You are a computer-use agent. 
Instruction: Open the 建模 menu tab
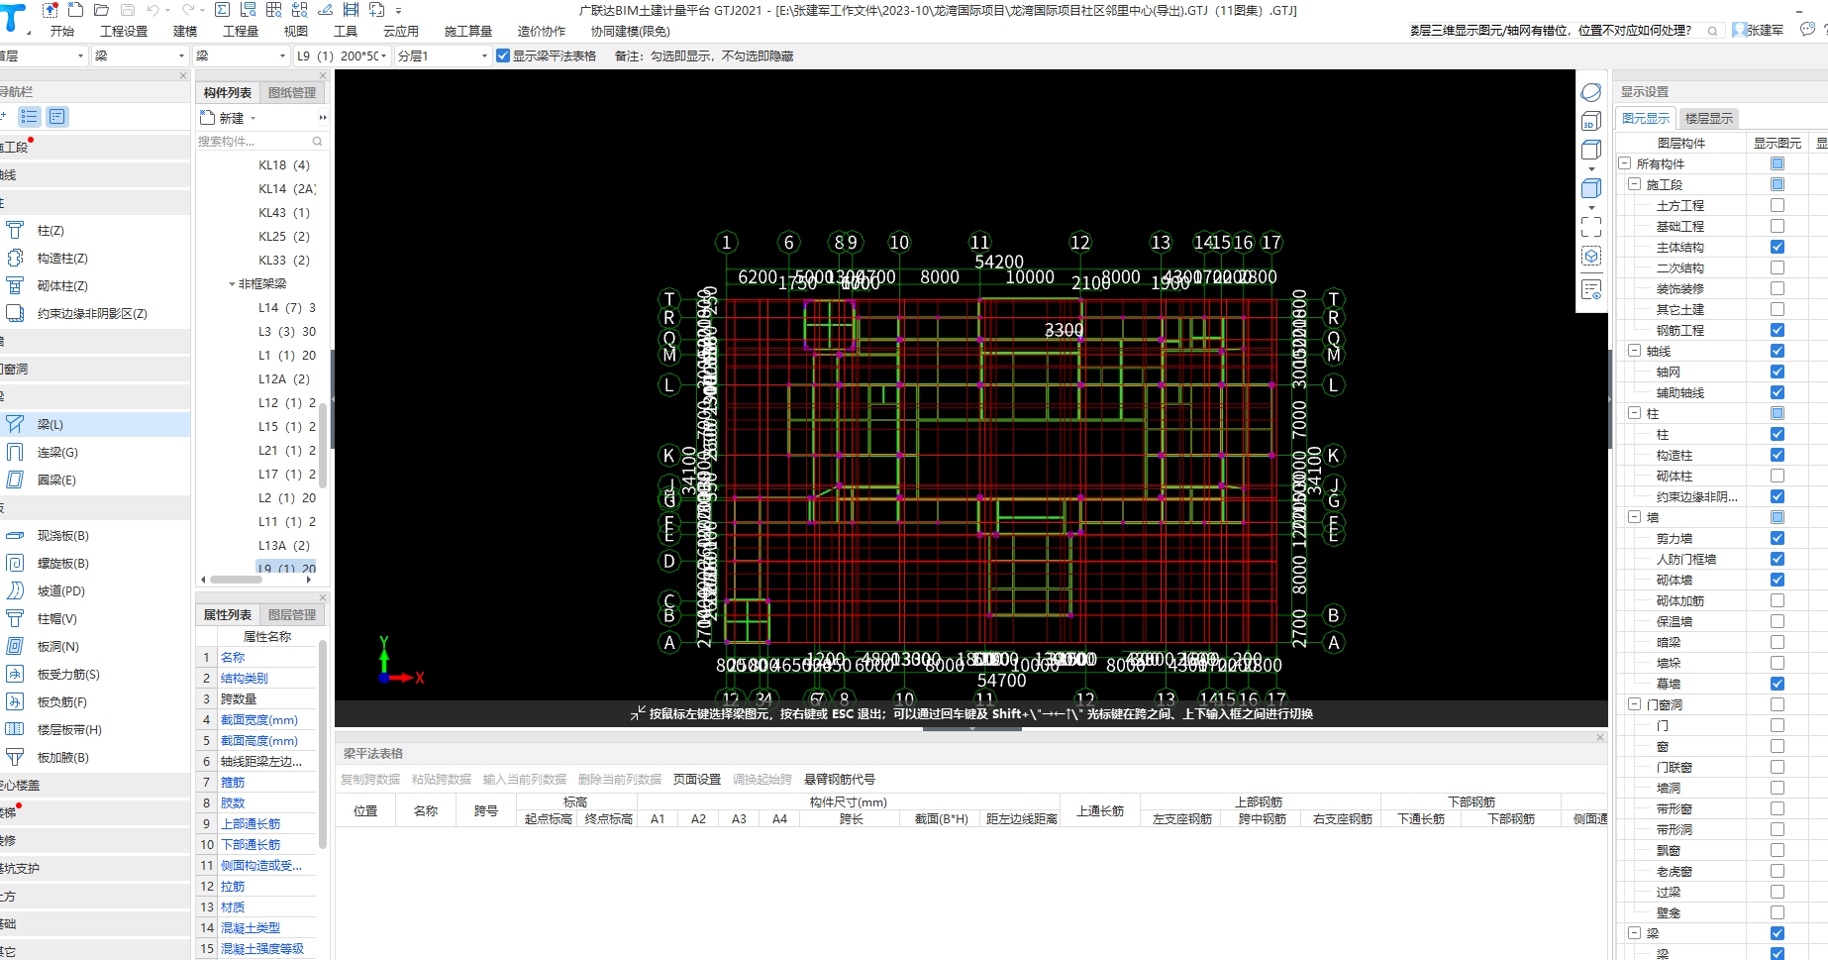click(x=185, y=31)
